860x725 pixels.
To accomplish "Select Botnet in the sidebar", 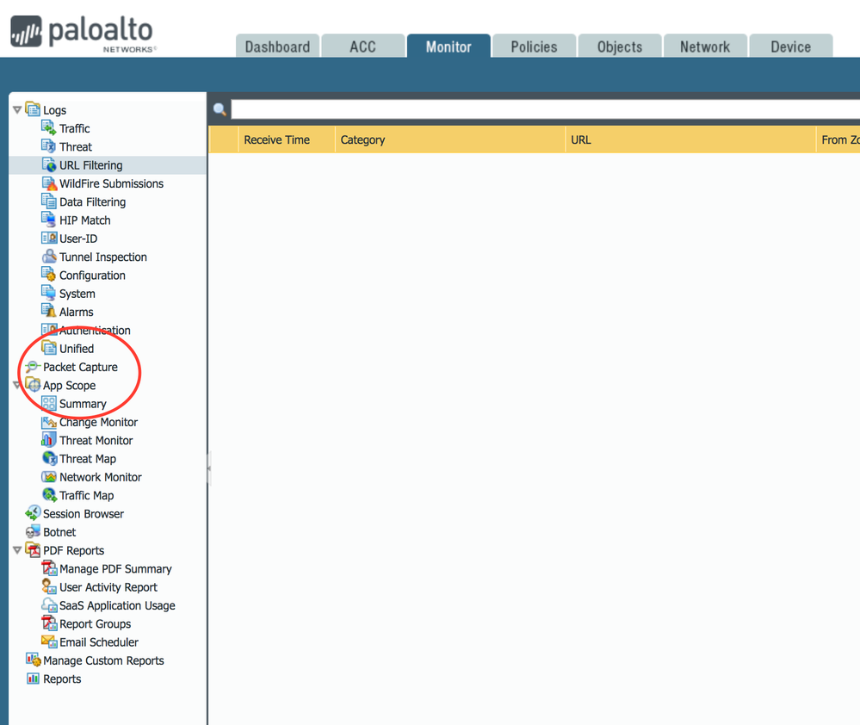I will point(59,532).
